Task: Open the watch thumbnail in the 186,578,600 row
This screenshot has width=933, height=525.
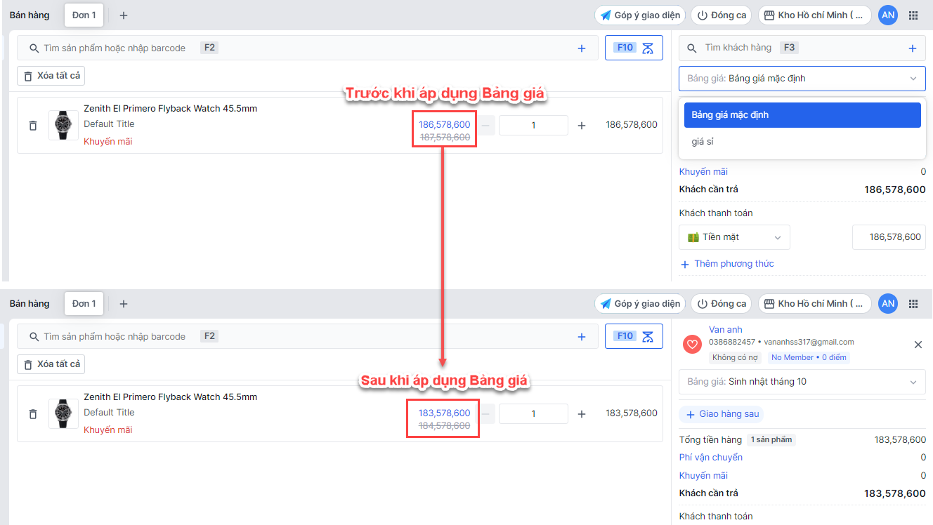Action: click(63, 126)
